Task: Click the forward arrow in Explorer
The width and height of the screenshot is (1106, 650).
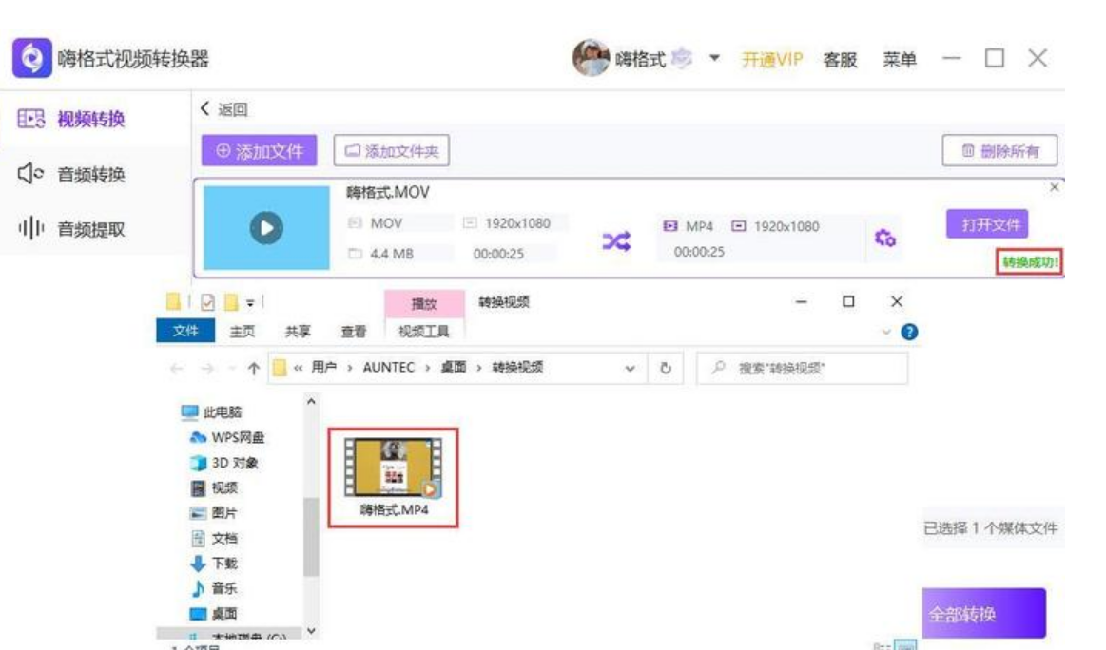Action: coord(207,368)
